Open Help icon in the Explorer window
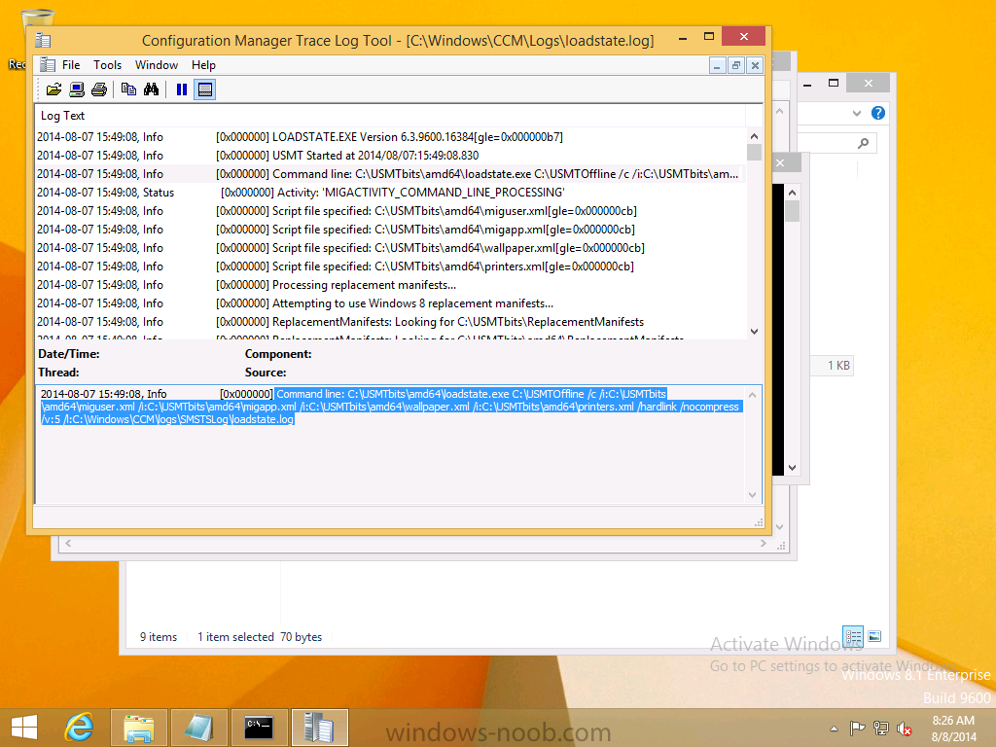 [x=878, y=113]
